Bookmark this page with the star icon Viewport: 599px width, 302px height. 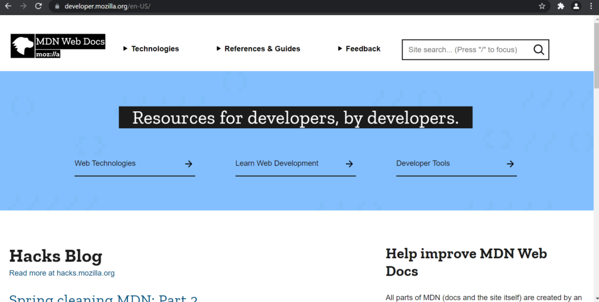542,6
